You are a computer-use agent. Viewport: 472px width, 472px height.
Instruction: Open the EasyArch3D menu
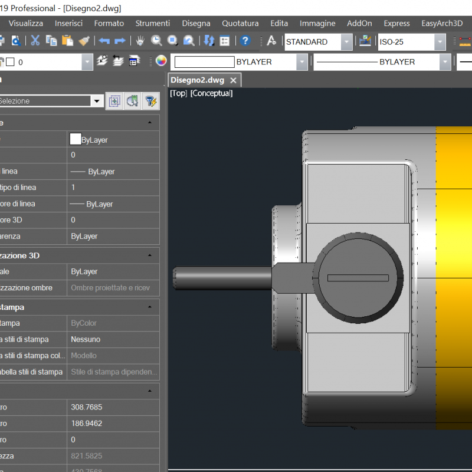click(441, 24)
